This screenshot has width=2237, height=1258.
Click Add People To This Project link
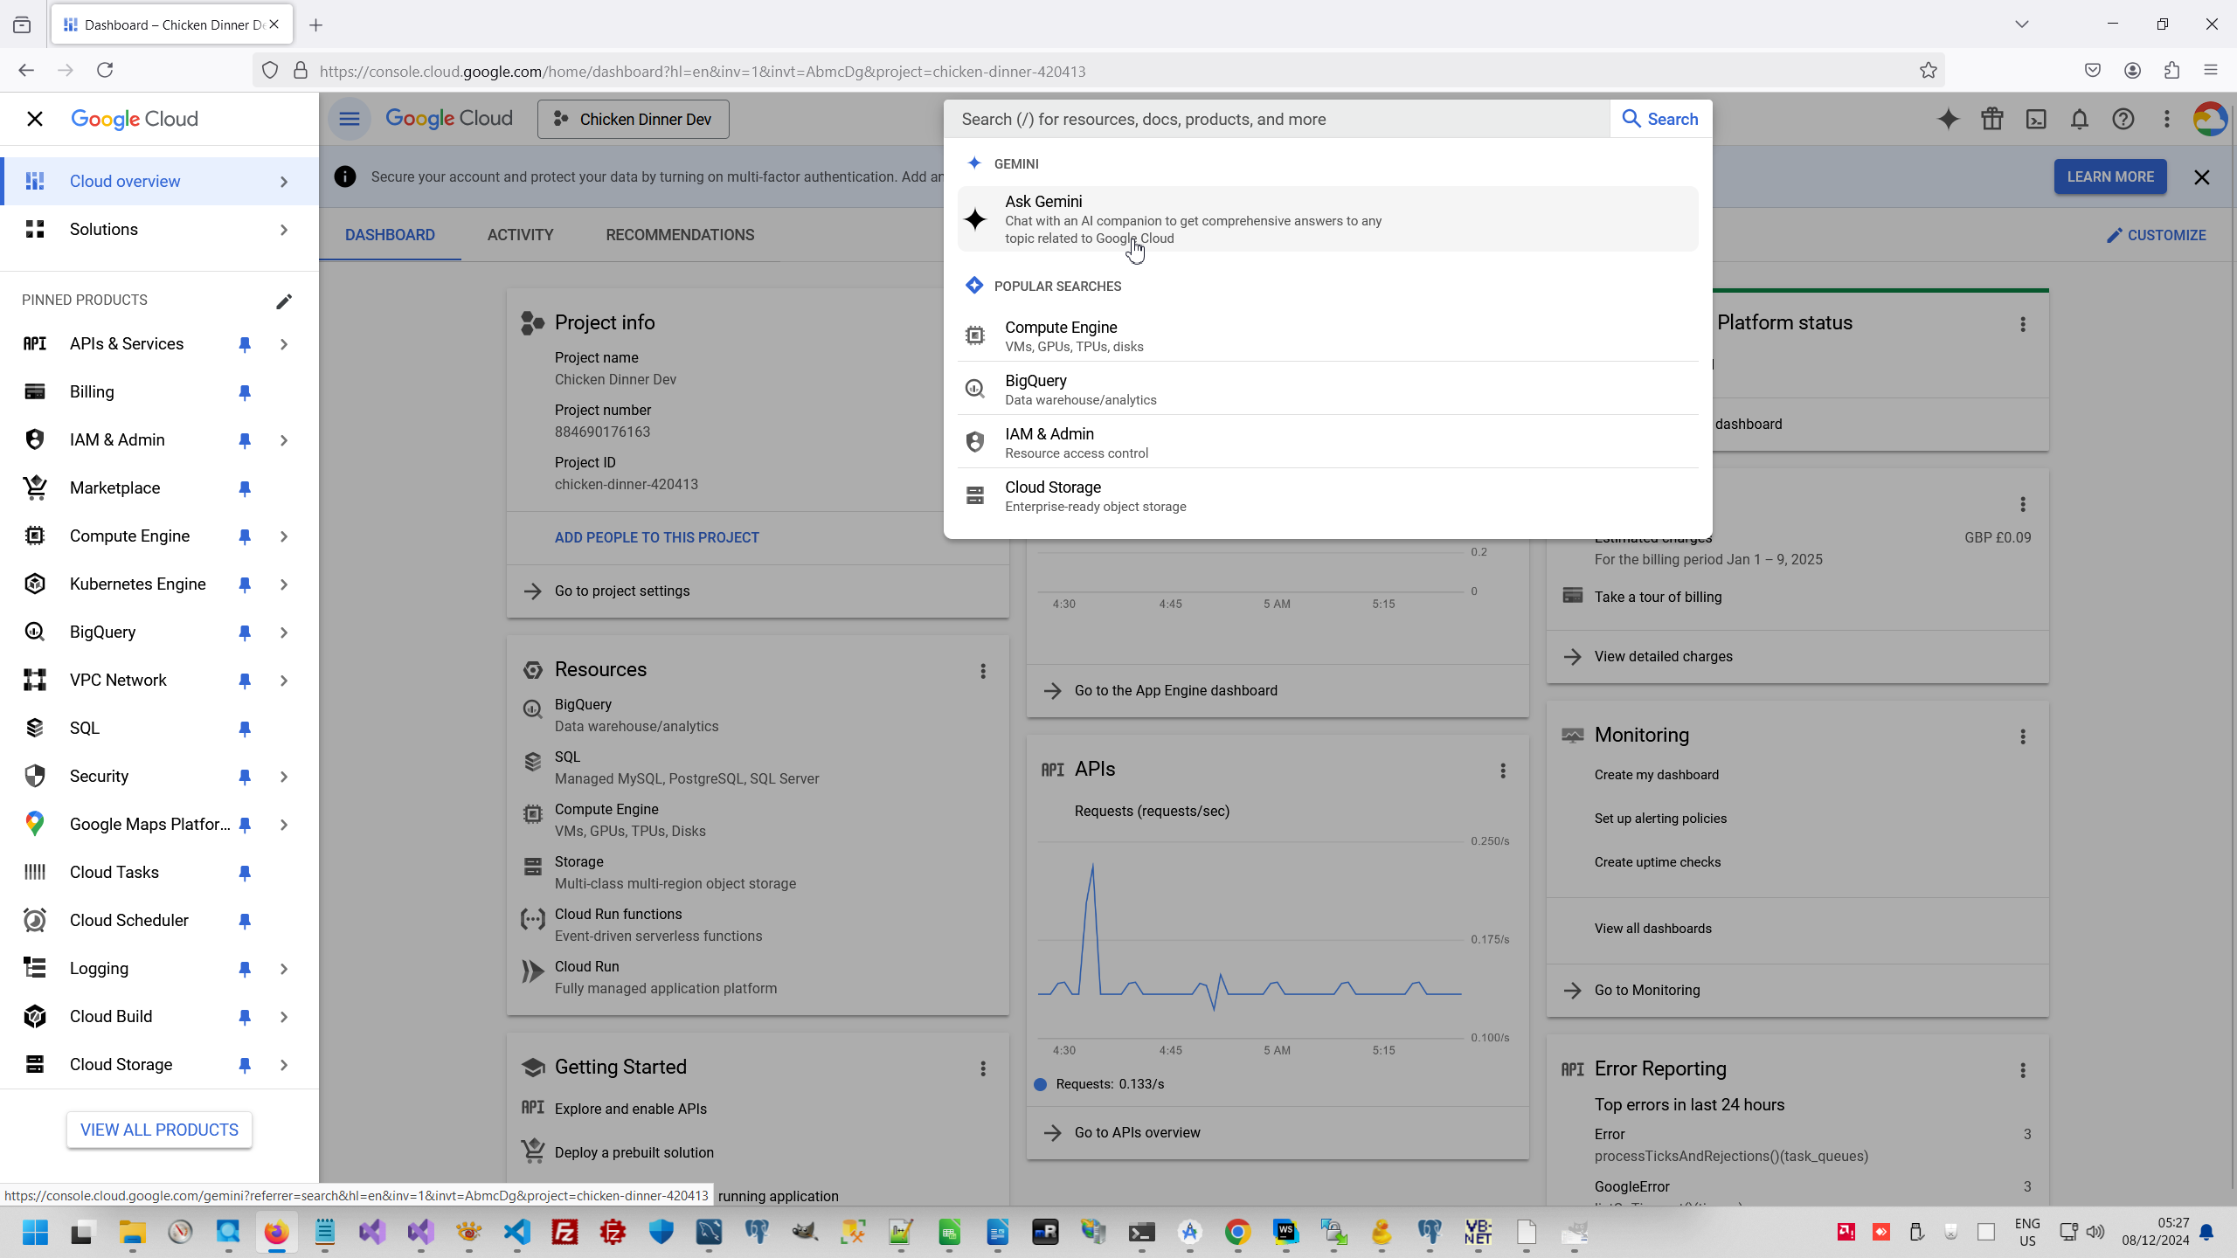pos(656,537)
